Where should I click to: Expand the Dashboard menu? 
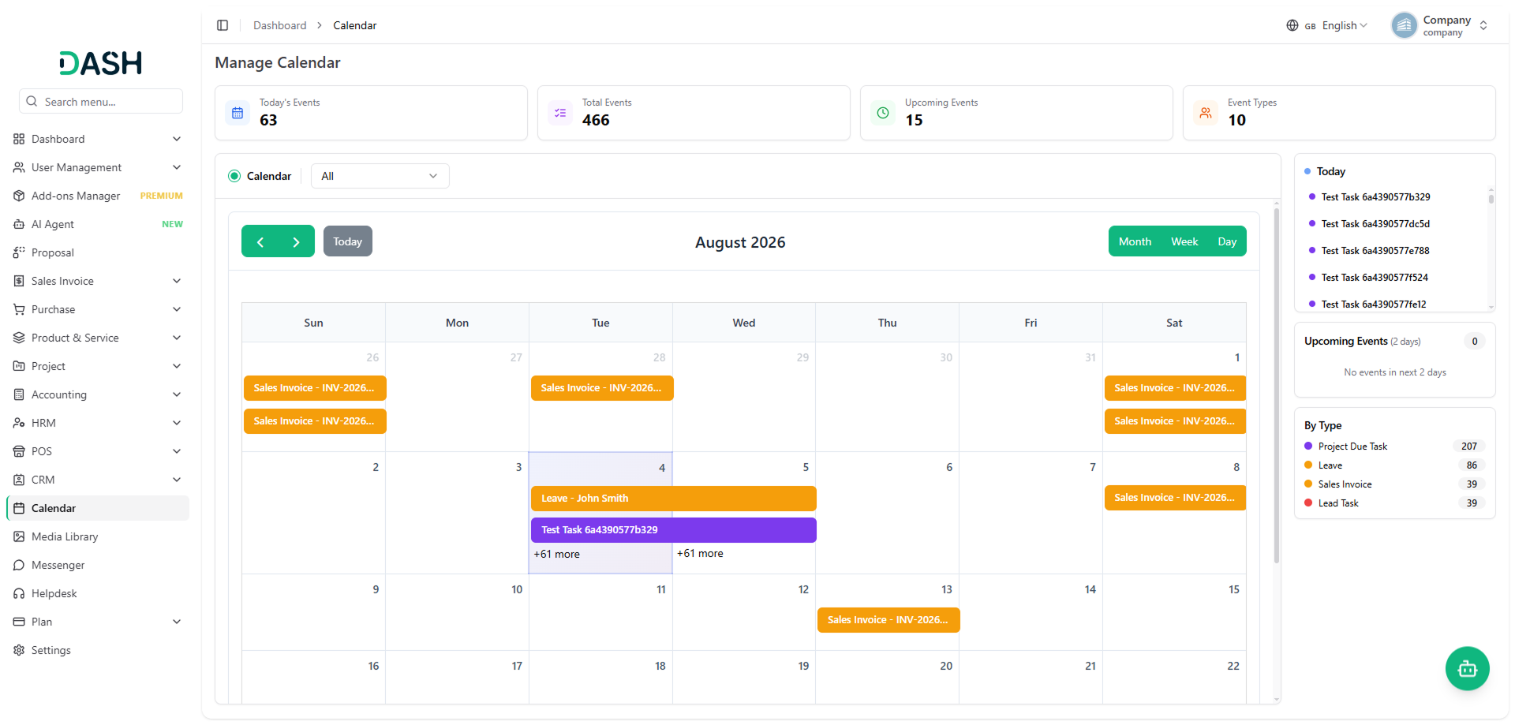98,139
